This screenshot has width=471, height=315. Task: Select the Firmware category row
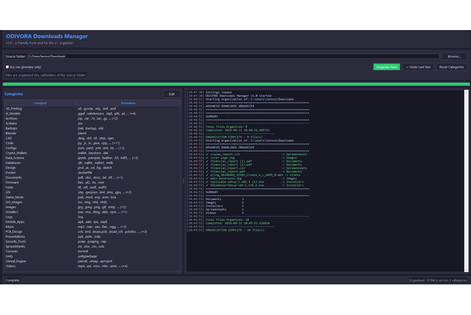coord(92,183)
